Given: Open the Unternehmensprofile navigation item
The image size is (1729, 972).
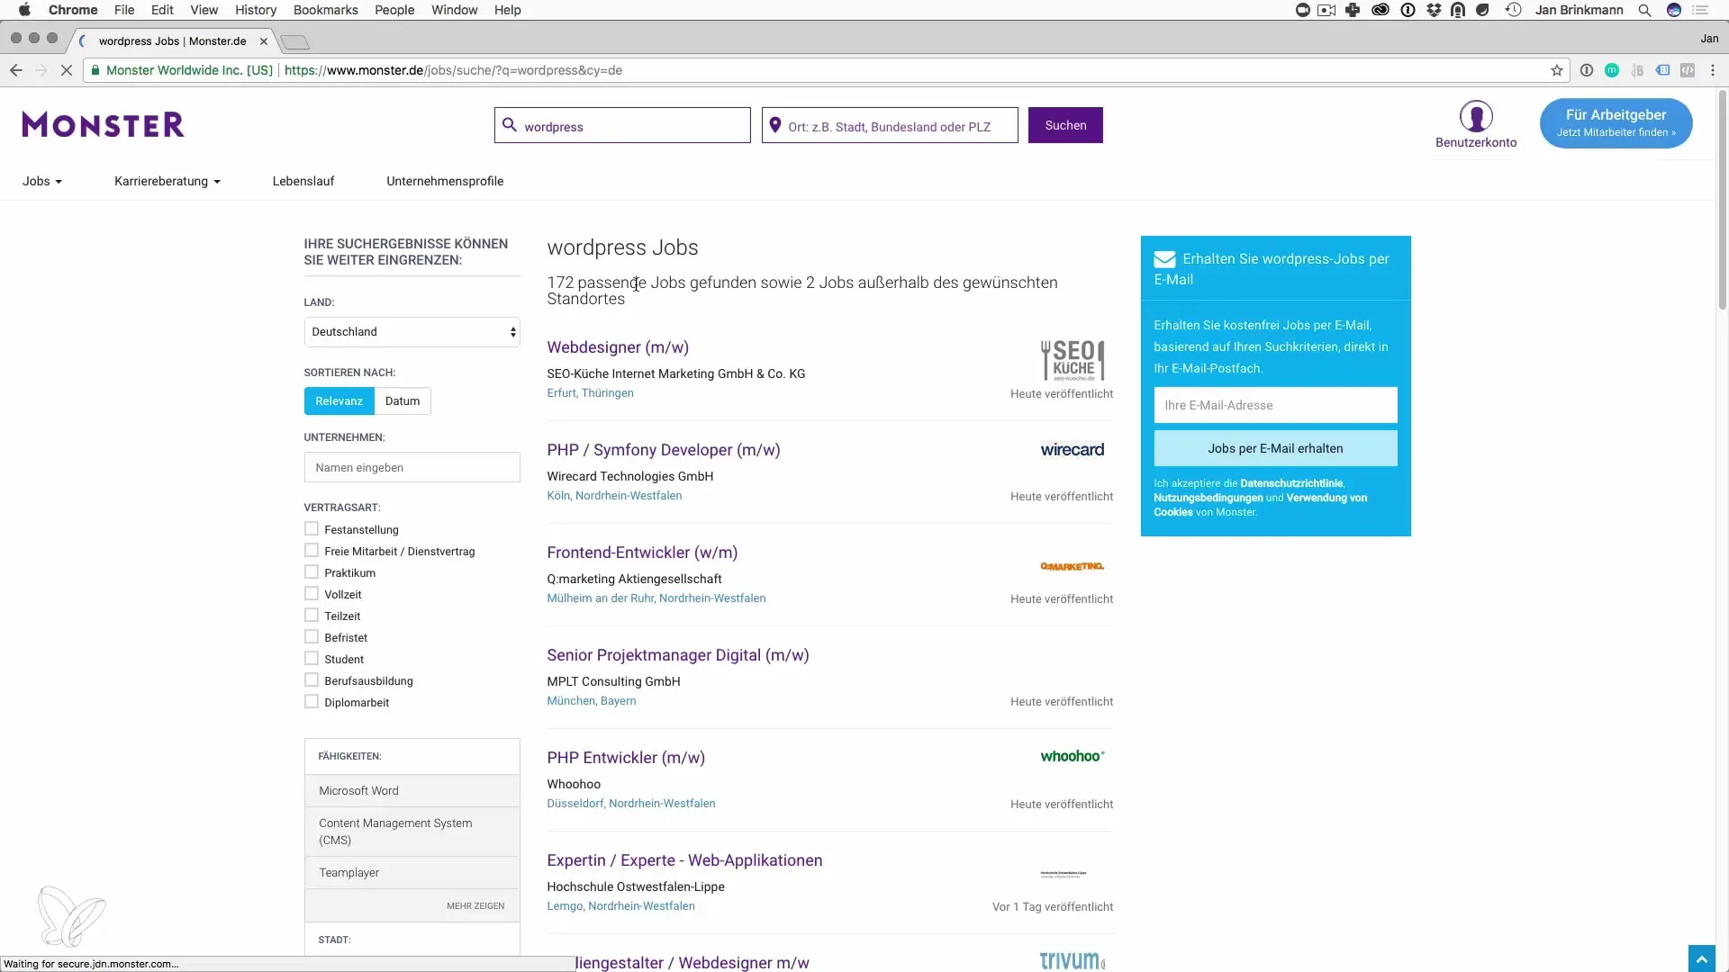Looking at the screenshot, I should (x=445, y=181).
